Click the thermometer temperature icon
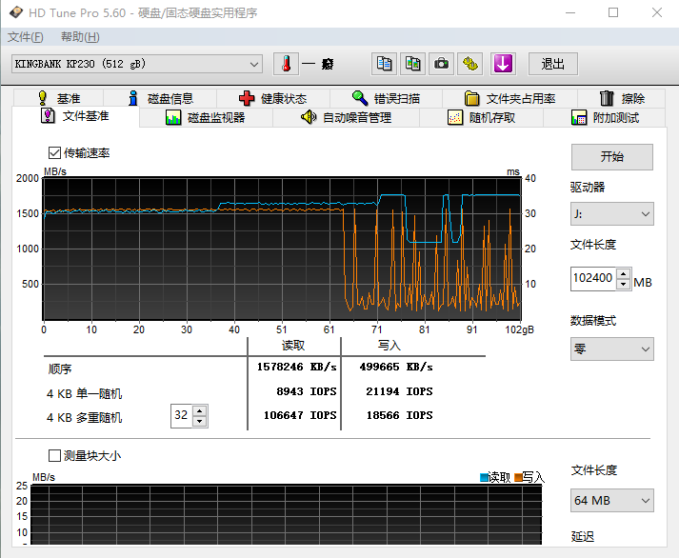The height and width of the screenshot is (558, 679). click(x=286, y=64)
